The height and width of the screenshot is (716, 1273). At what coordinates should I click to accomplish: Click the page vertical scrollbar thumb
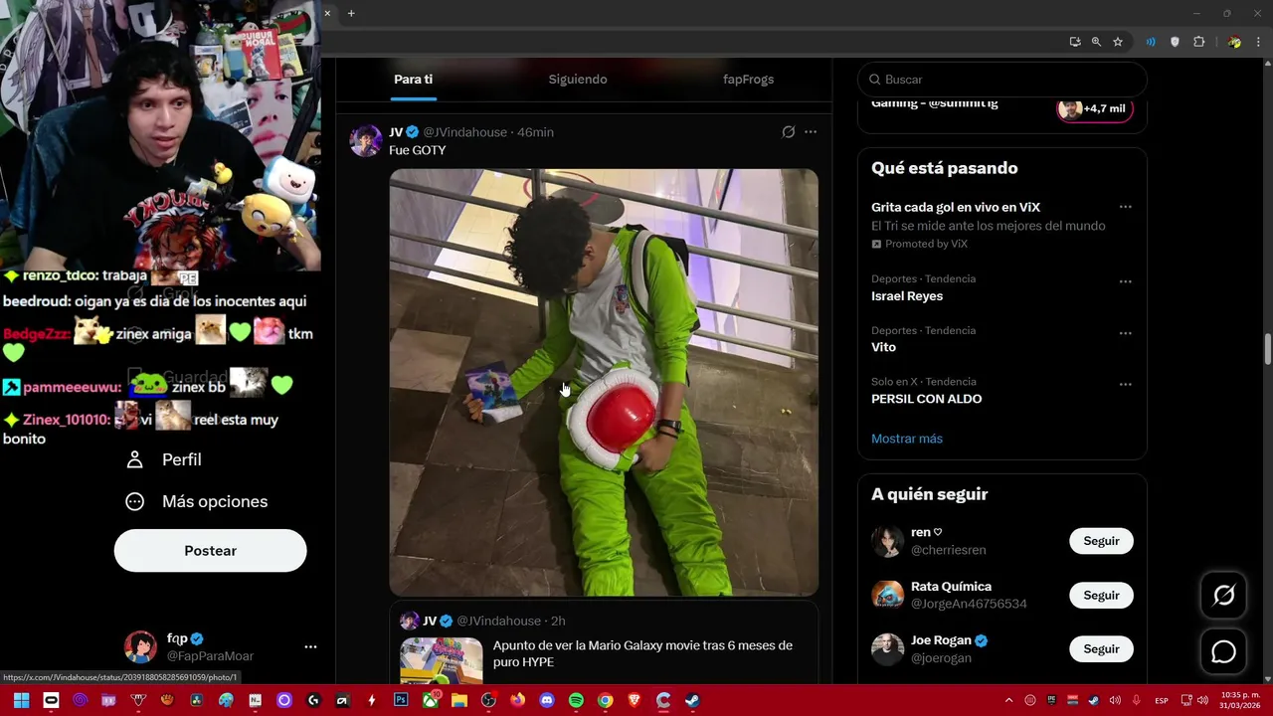tap(1267, 349)
